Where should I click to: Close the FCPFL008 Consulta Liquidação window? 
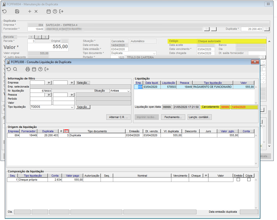(255, 62)
